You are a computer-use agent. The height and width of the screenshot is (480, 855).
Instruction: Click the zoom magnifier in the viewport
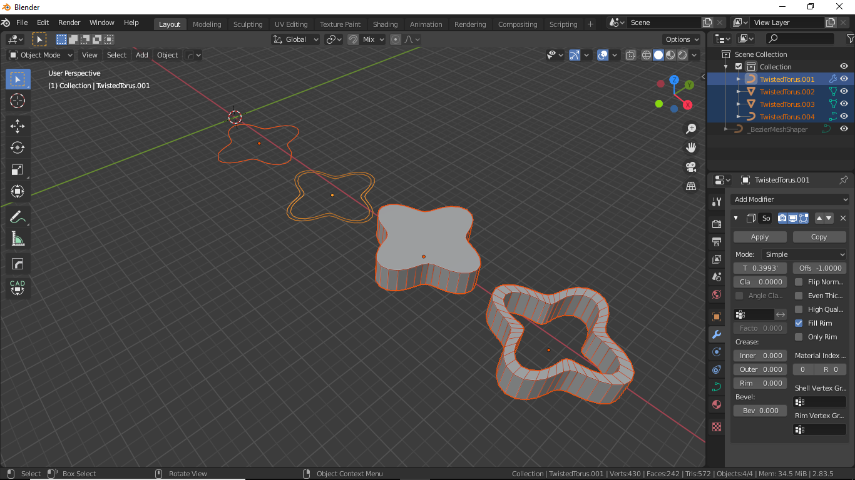(691, 129)
